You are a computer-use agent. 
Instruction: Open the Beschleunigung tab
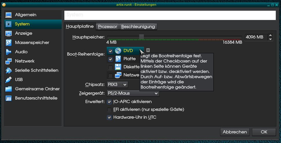[x=138, y=27]
